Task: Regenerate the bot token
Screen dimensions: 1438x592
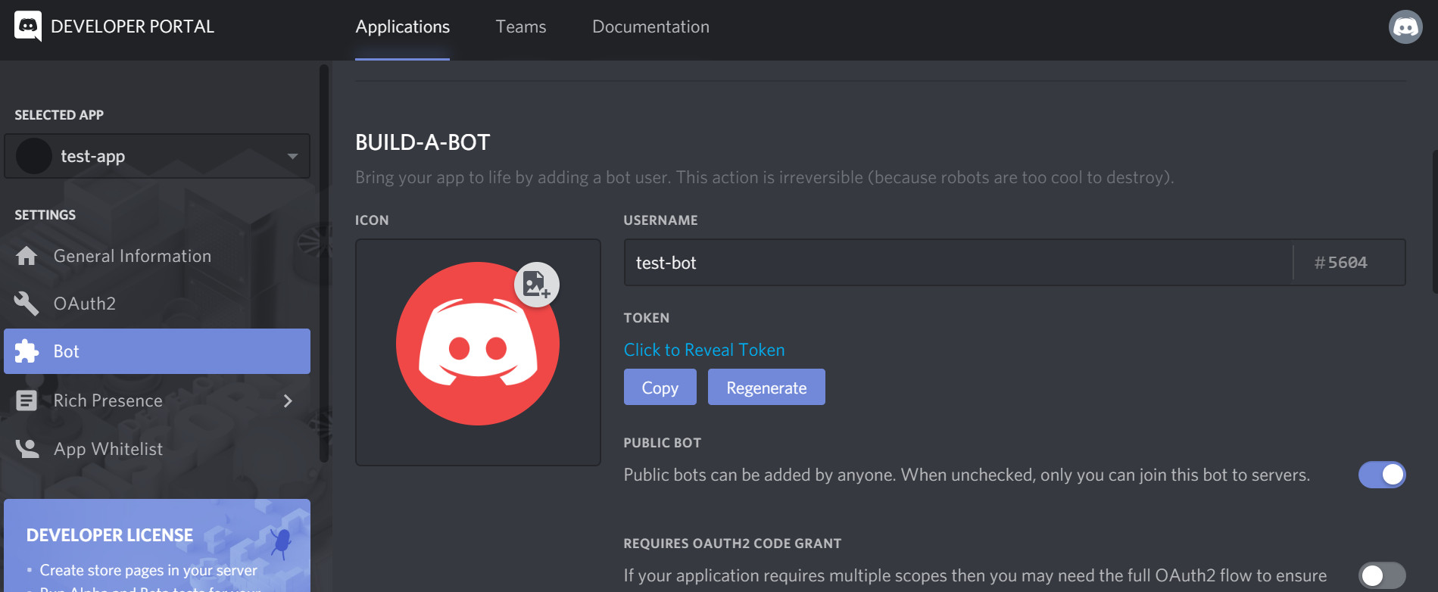Action: (766, 387)
